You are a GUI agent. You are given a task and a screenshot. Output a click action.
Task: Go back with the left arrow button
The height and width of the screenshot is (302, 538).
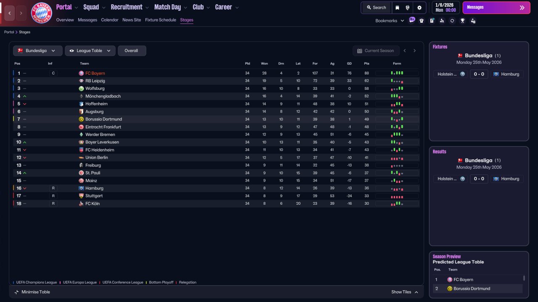pyautogui.click(x=10, y=13)
